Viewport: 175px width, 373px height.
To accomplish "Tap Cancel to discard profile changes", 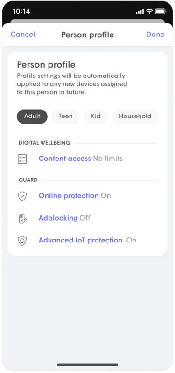I will tap(23, 34).
